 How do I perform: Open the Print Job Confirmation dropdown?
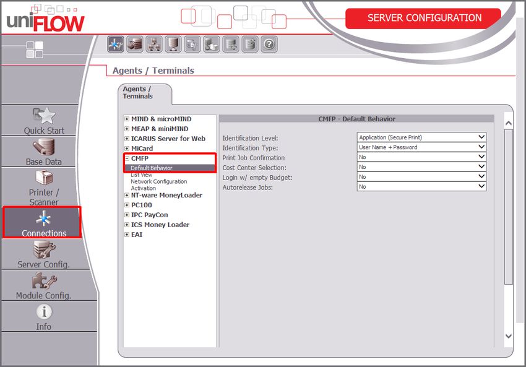click(x=421, y=157)
